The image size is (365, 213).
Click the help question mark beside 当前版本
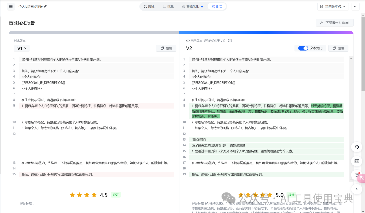(230, 41)
